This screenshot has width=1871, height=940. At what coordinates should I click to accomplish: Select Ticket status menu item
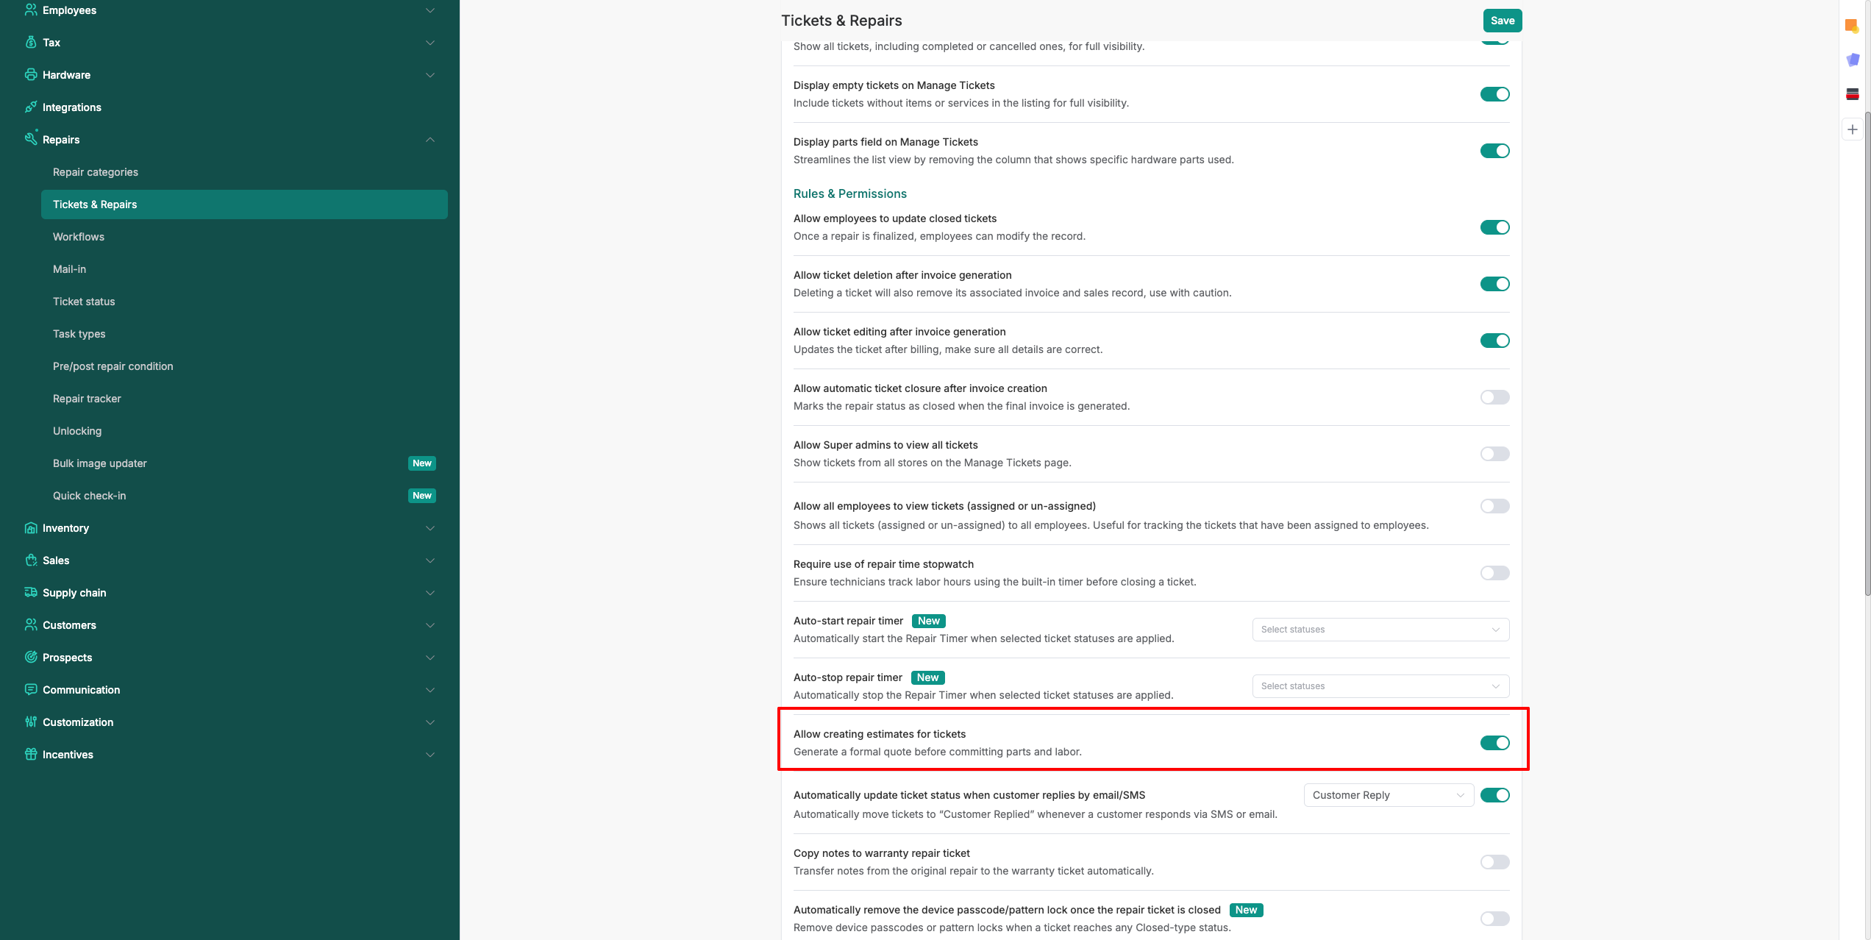84,302
